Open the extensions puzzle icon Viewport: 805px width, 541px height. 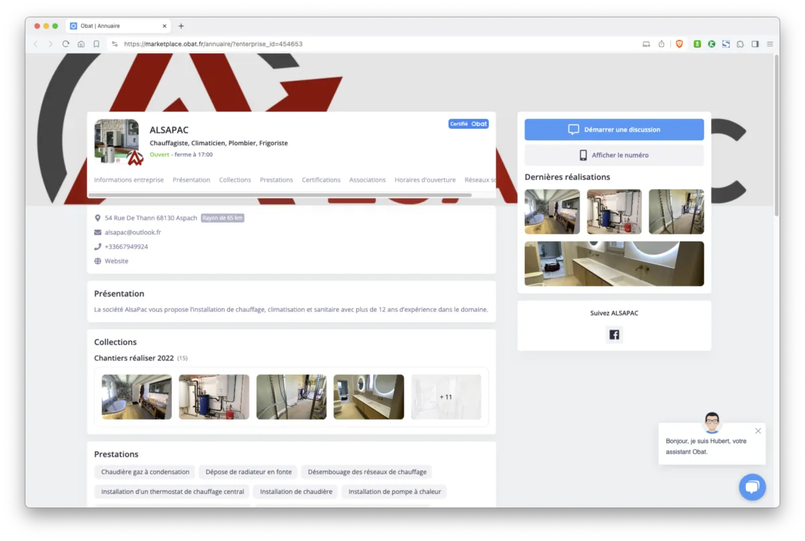740,44
